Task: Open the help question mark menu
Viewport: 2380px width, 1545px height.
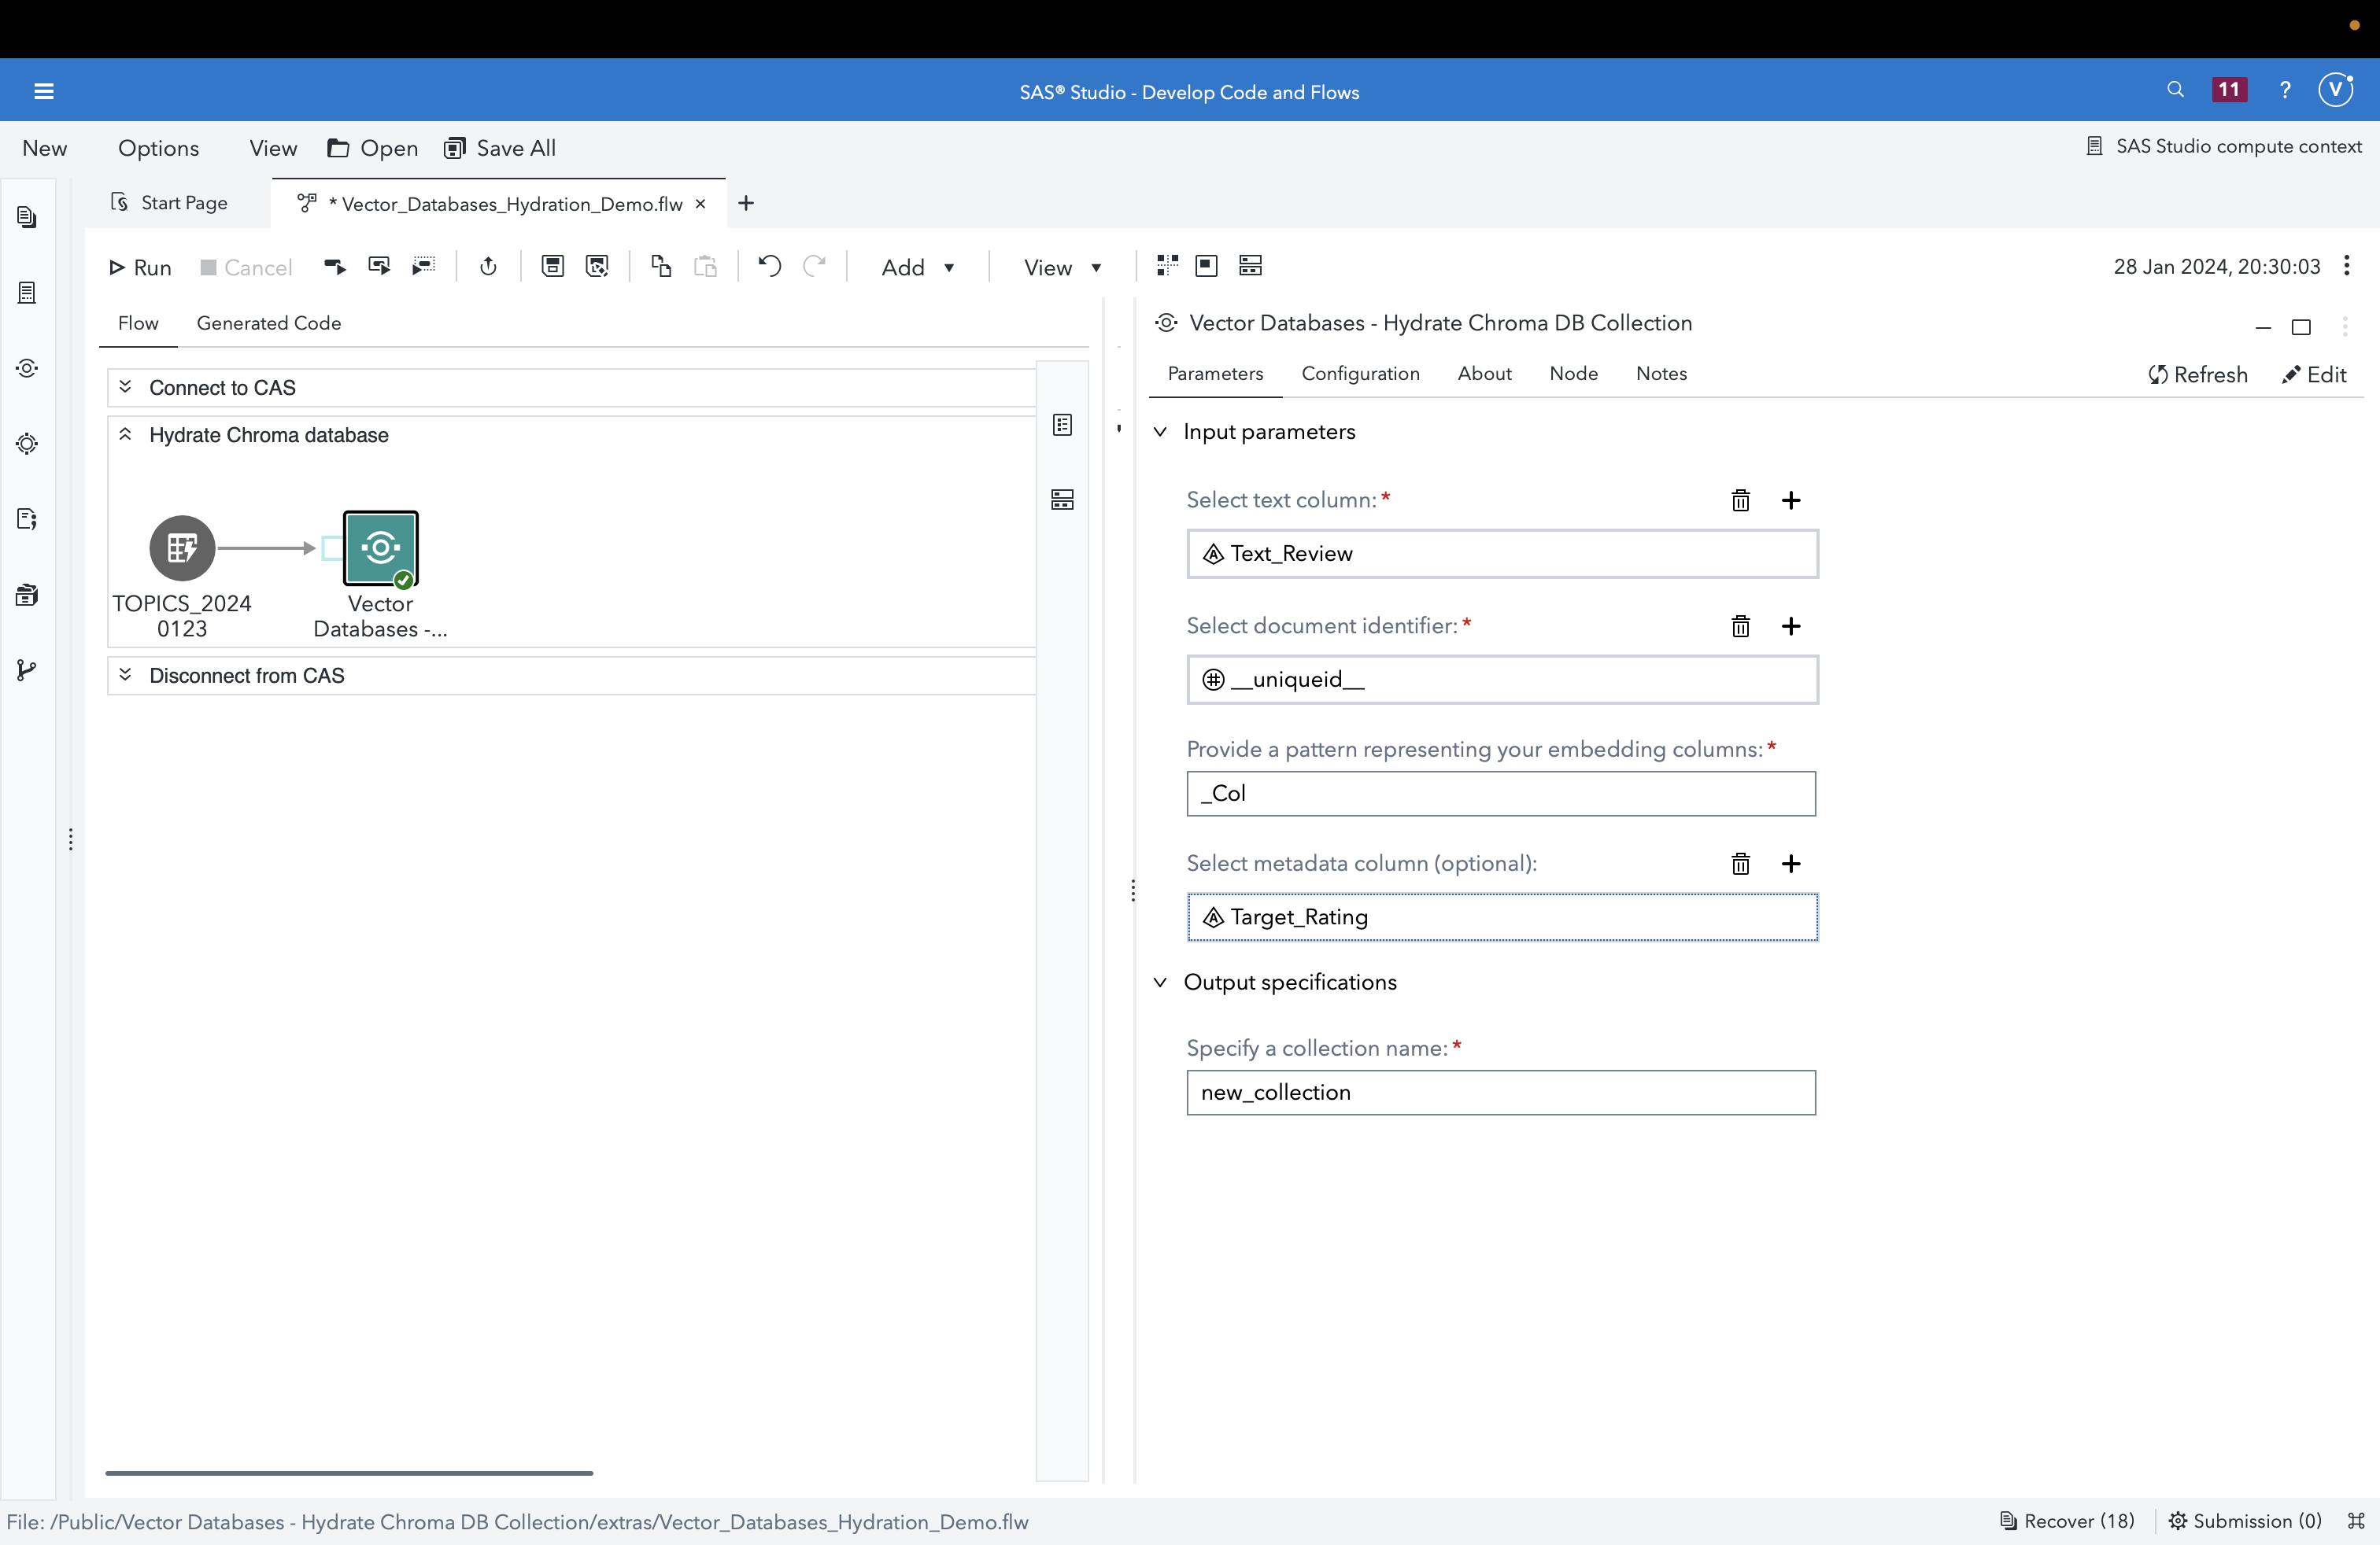Action: [x=2285, y=90]
